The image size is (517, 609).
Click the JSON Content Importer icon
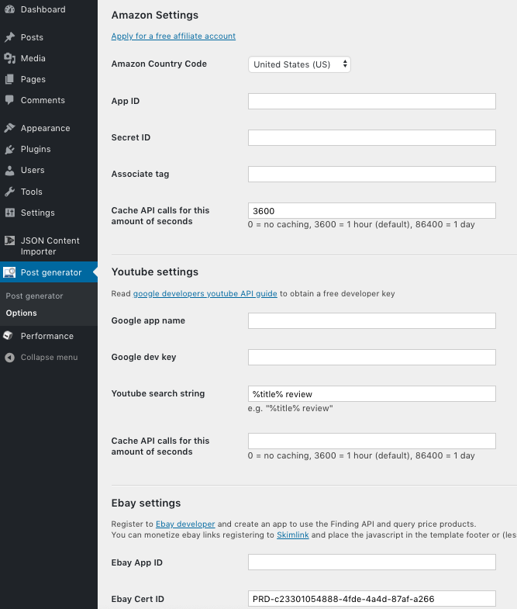click(x=10, y=240)
